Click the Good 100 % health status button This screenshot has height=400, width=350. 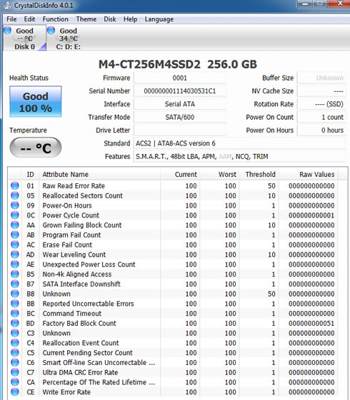pos(36,102)
